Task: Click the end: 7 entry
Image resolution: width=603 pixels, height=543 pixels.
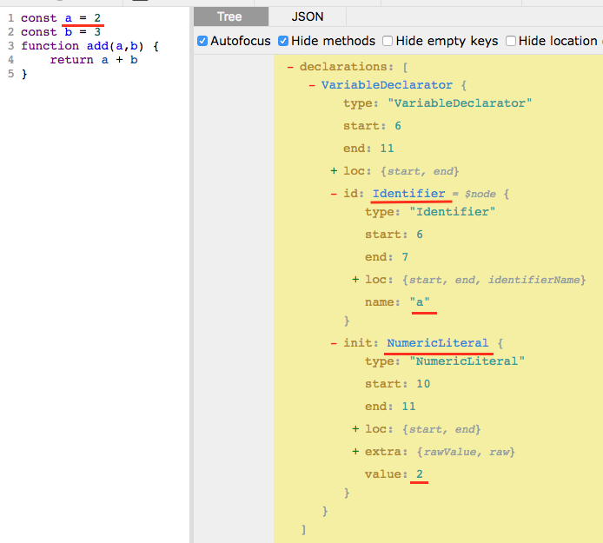Action: pos(387,257)
